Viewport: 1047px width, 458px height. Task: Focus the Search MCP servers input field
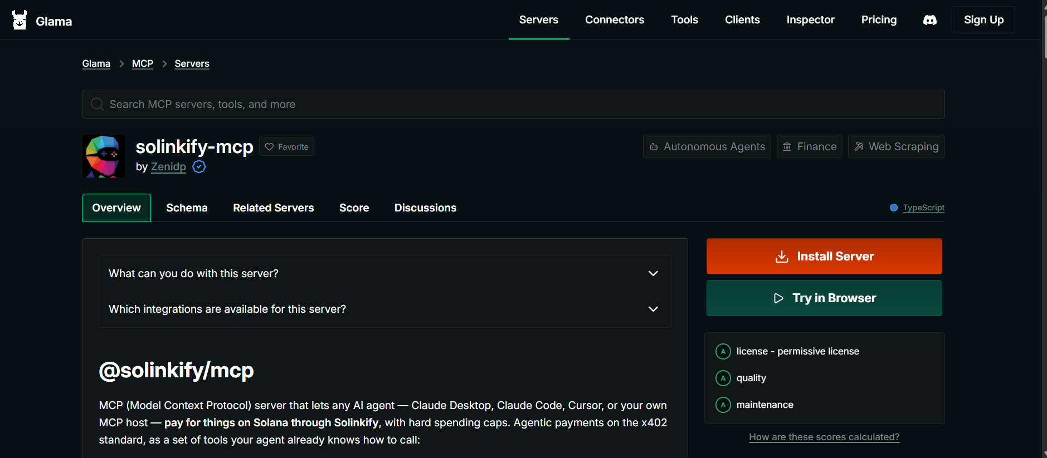click(514, 104)
